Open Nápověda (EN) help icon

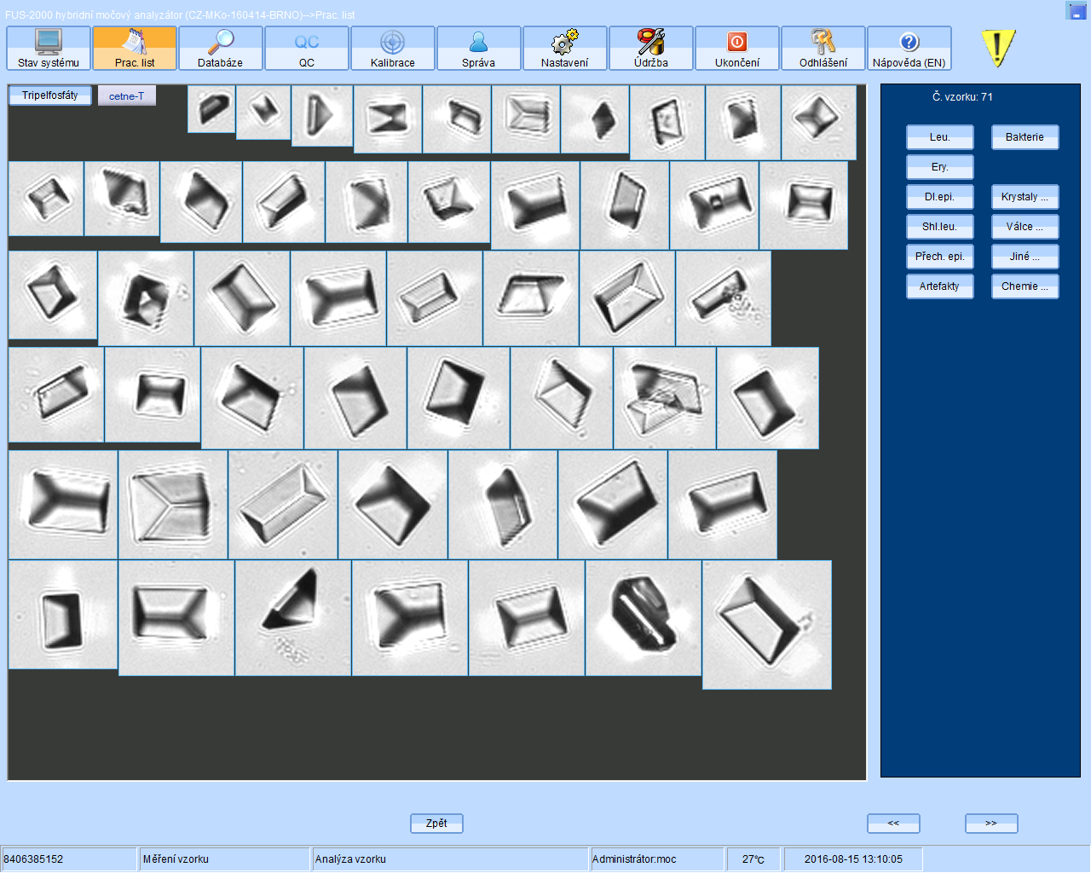[x=909, y=48]
